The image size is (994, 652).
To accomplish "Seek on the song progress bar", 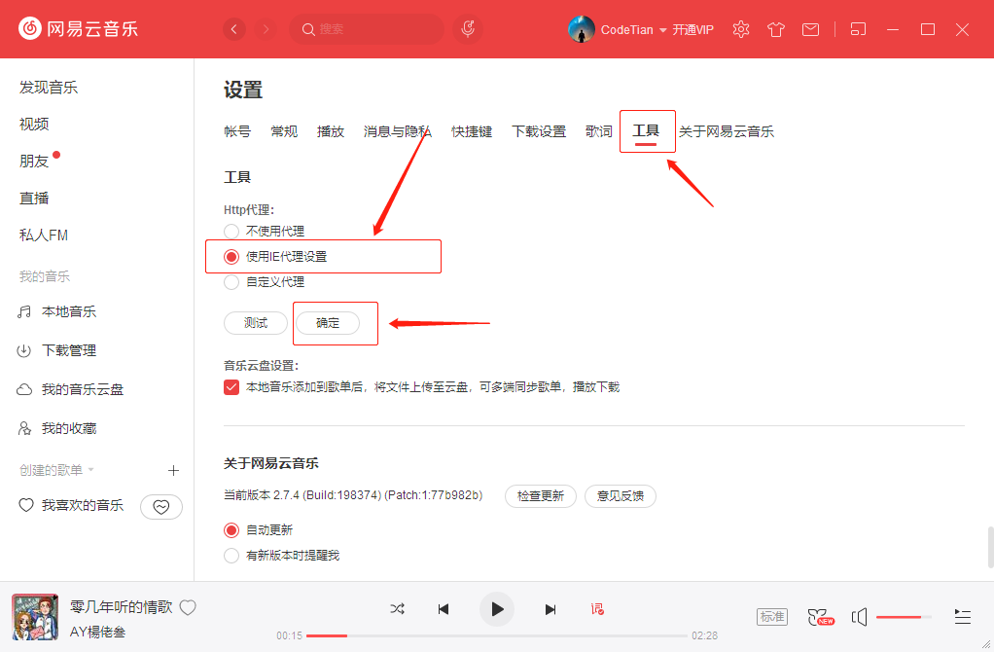I will tap(497, 635).
